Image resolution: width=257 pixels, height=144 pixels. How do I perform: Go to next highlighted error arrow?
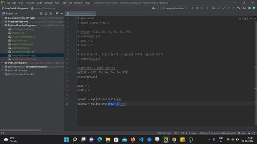pyautogui.click(x=255, y=18)
